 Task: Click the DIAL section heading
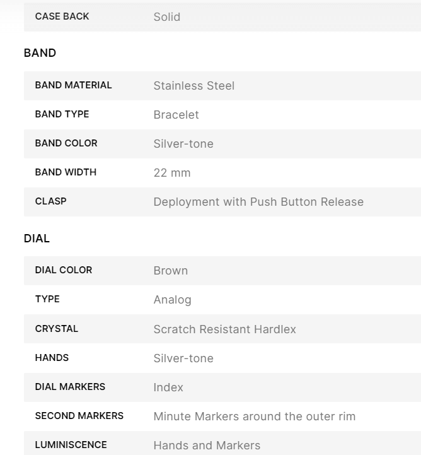pyautogui.click(x=37, y=239)
